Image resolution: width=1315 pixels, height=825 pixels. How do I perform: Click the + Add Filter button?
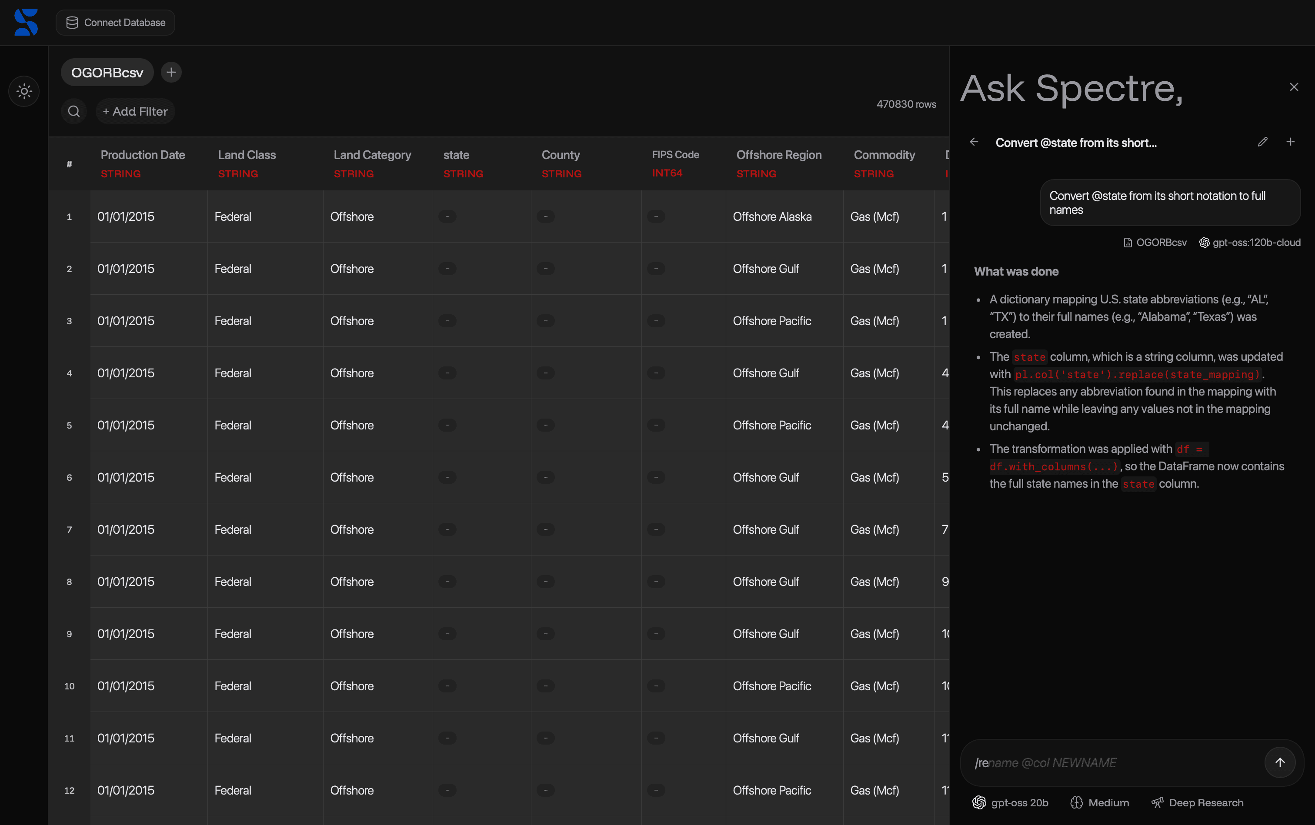135,111
